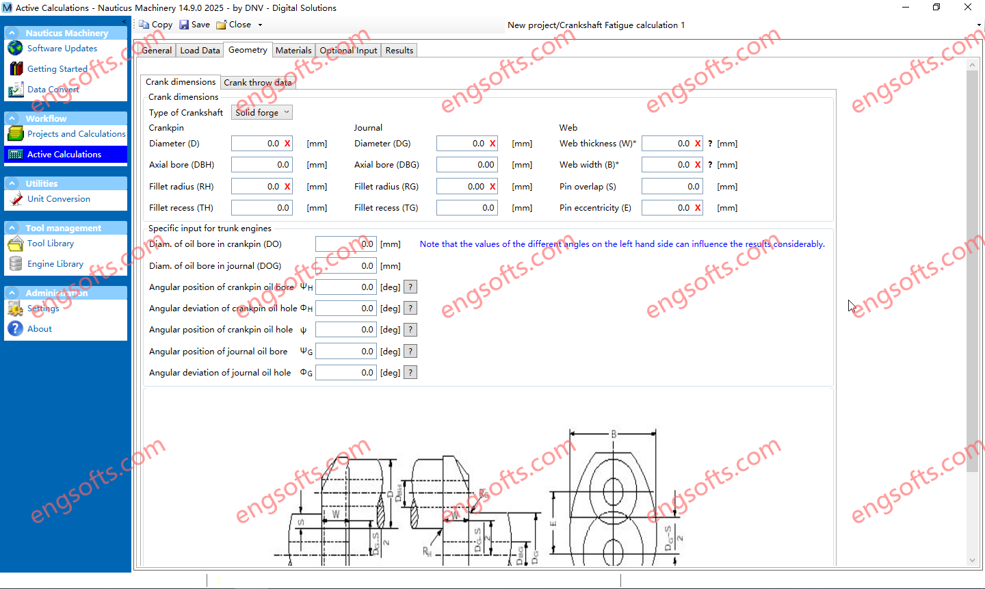Click the About question mark icon
Screen dimensions: 985x589
[x=16, y=329]
